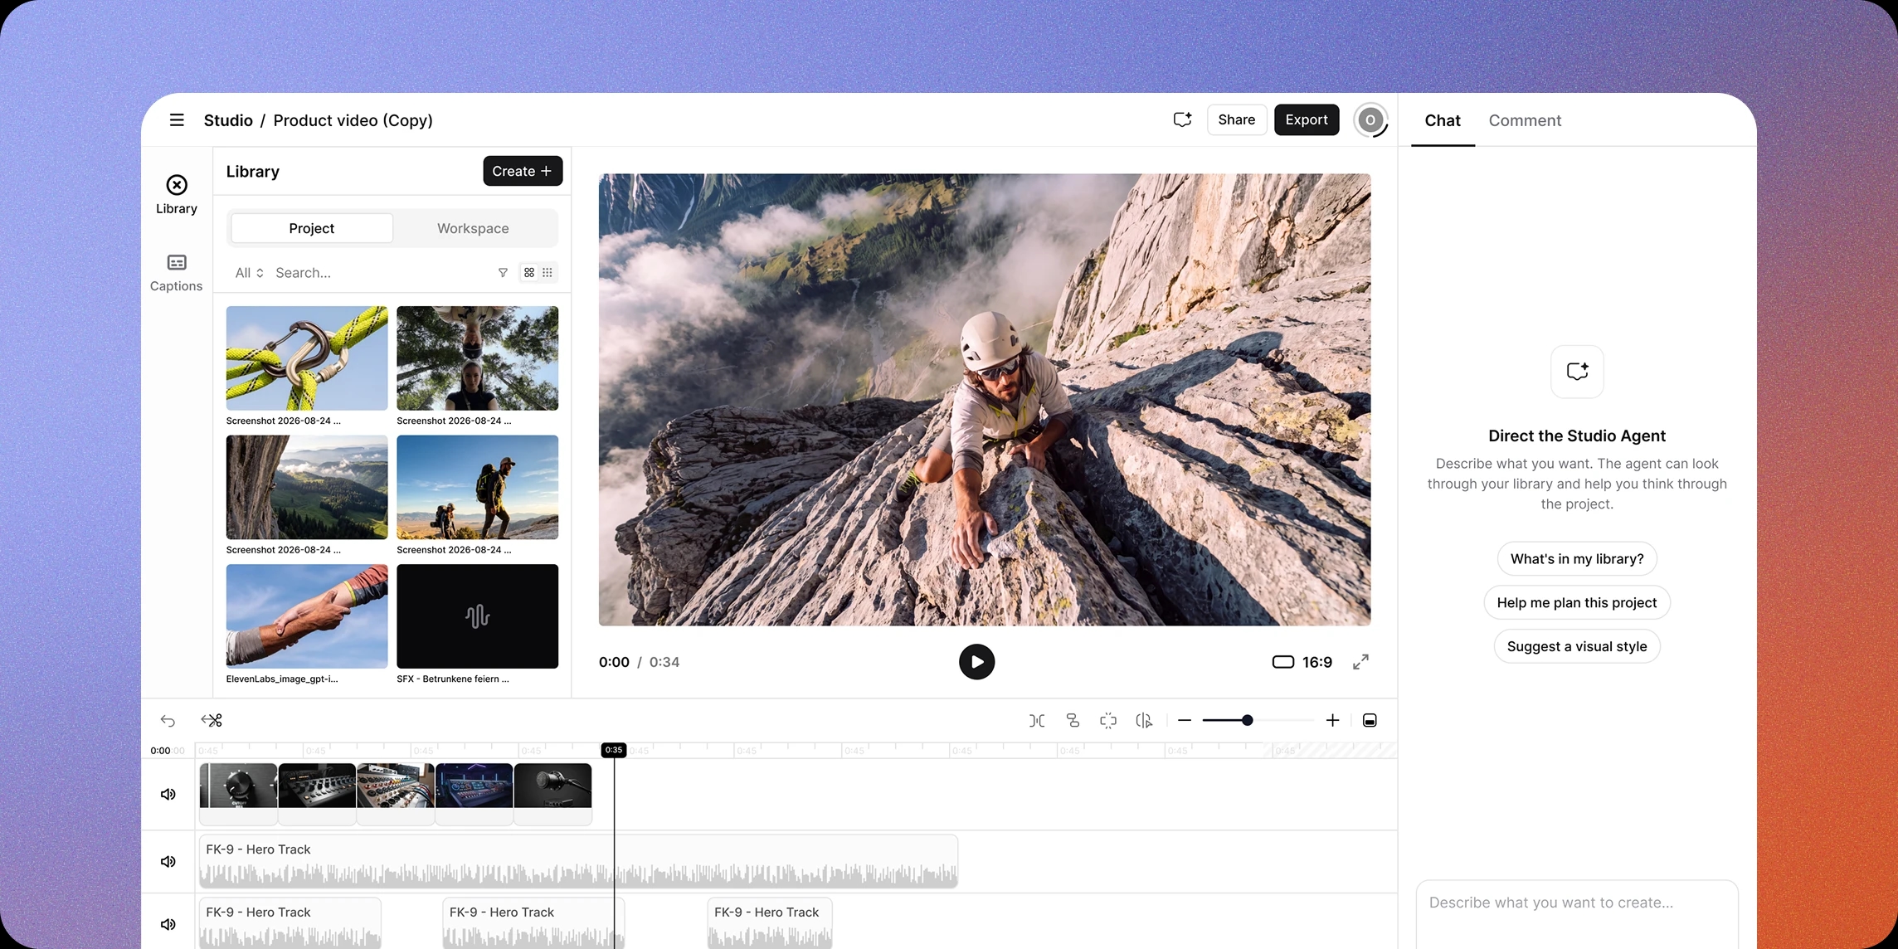The image size is (1898, 949).
Task: Click the Product video (Copy) project title
Action: [x=353, y=120]
